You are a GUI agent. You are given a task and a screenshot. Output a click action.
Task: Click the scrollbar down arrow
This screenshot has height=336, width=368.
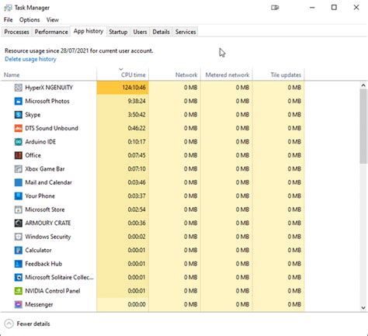(363, 307)
